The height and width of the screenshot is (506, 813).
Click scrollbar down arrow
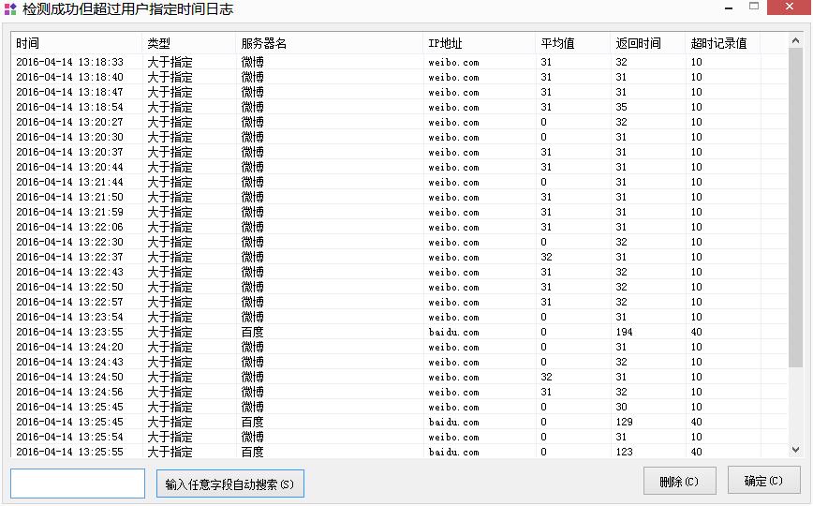pos(795,450)
